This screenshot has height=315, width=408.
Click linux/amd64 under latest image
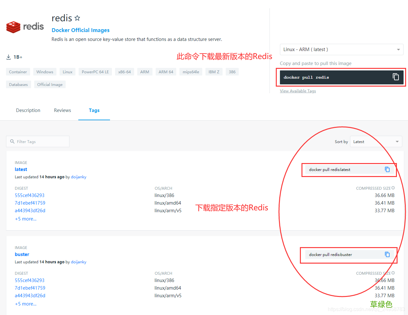tap(168, 203)
